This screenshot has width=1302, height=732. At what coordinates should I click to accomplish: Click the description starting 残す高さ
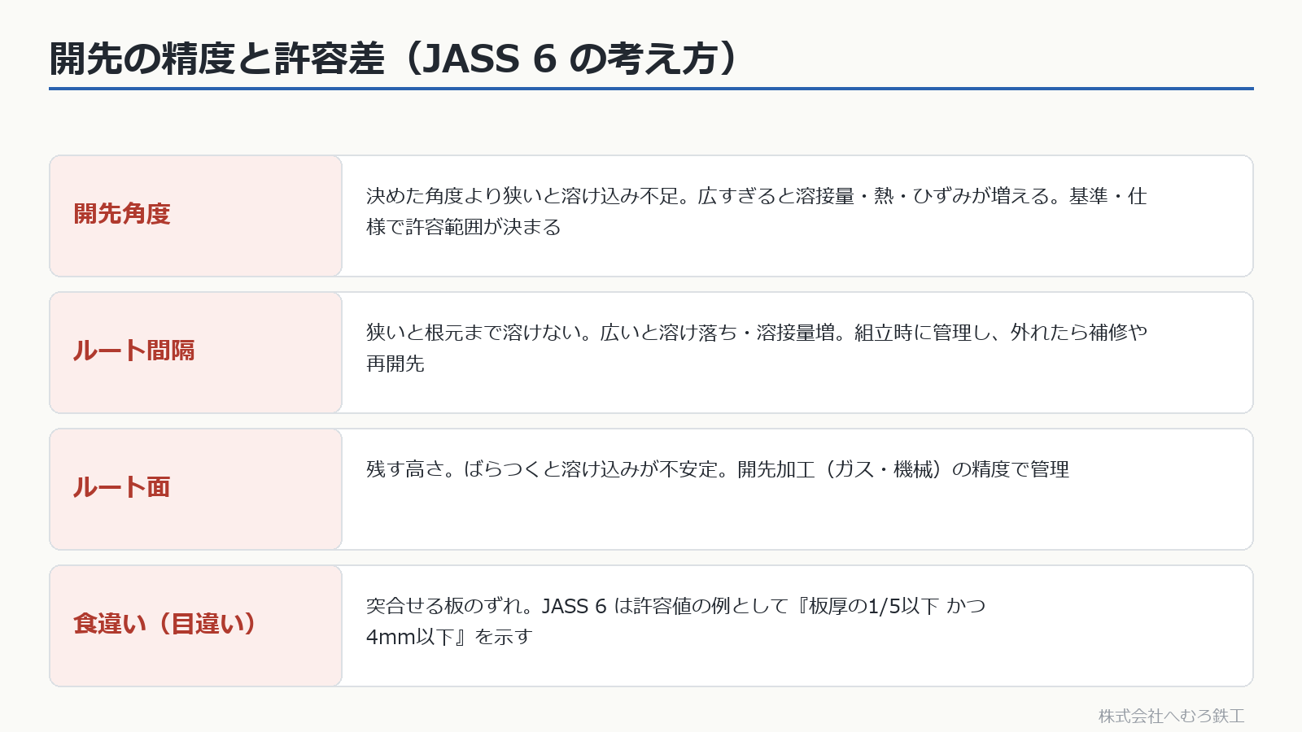click(717, 469)
